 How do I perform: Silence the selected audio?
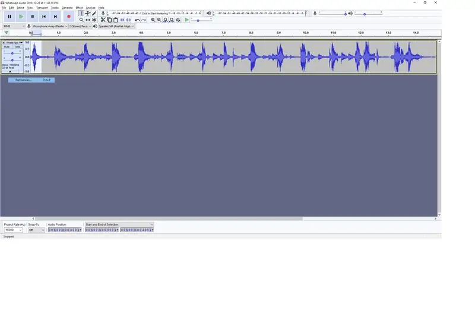point(129,20)
